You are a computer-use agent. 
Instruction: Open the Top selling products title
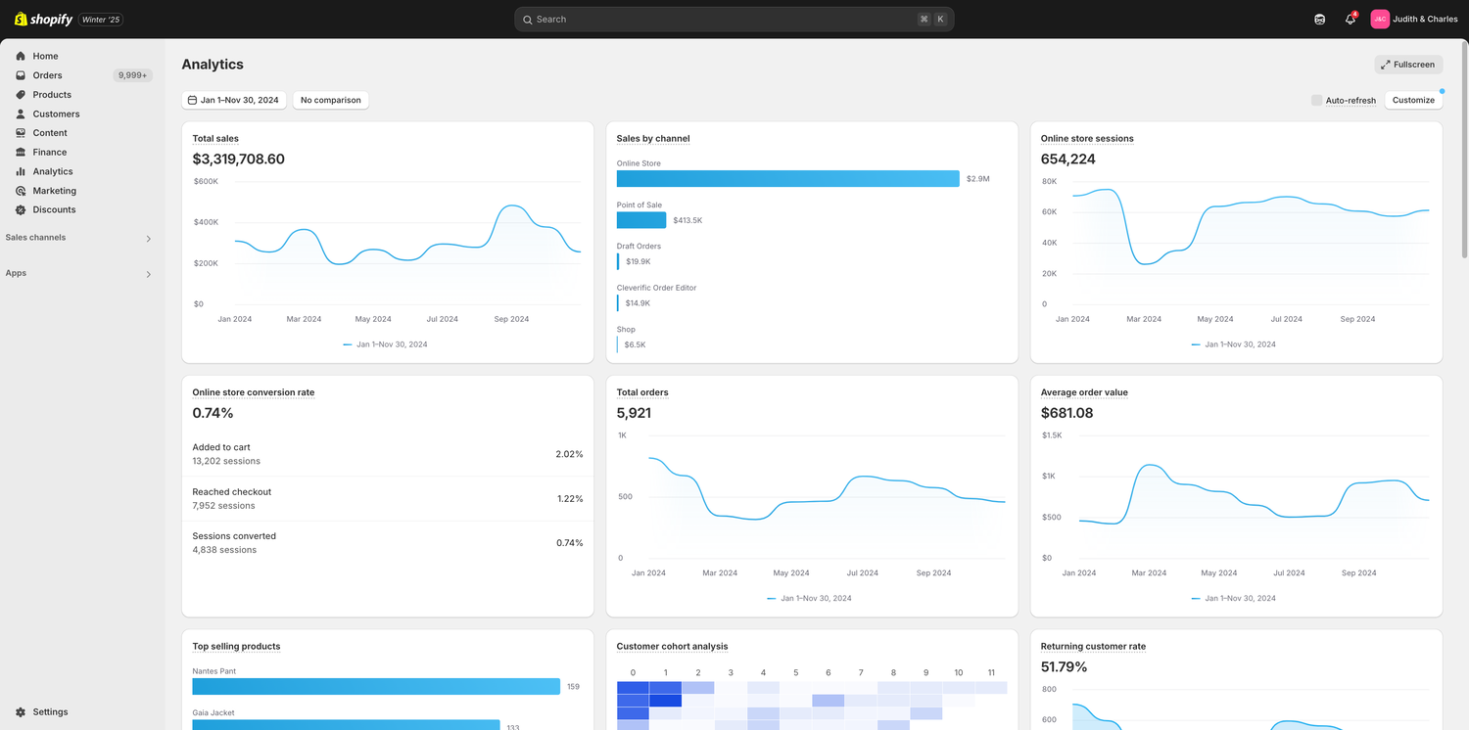(236, 647)
